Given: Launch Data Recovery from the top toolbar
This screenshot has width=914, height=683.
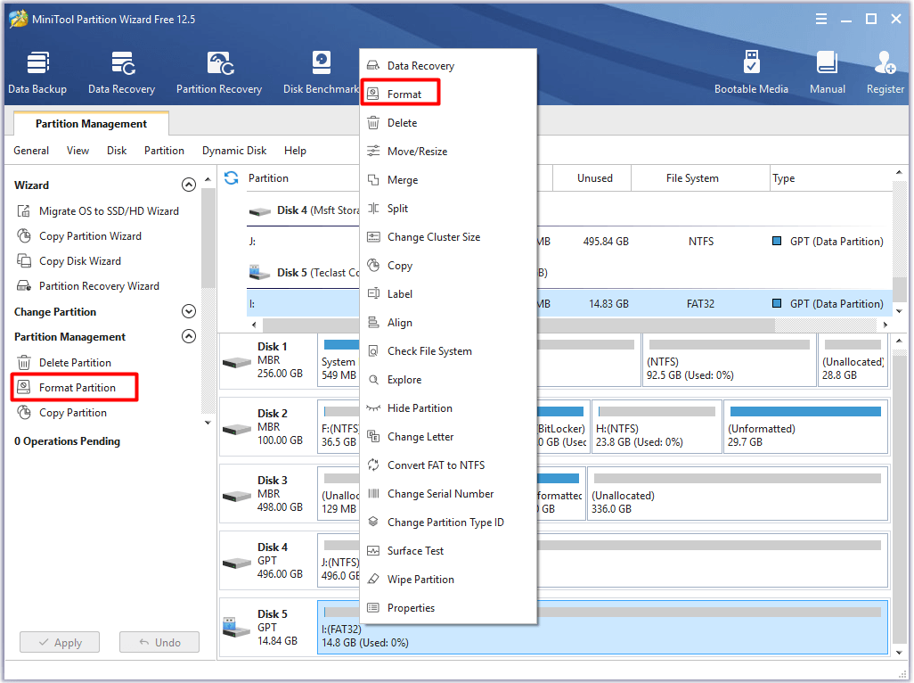Looking at the screenshot, I should (122, 73).
